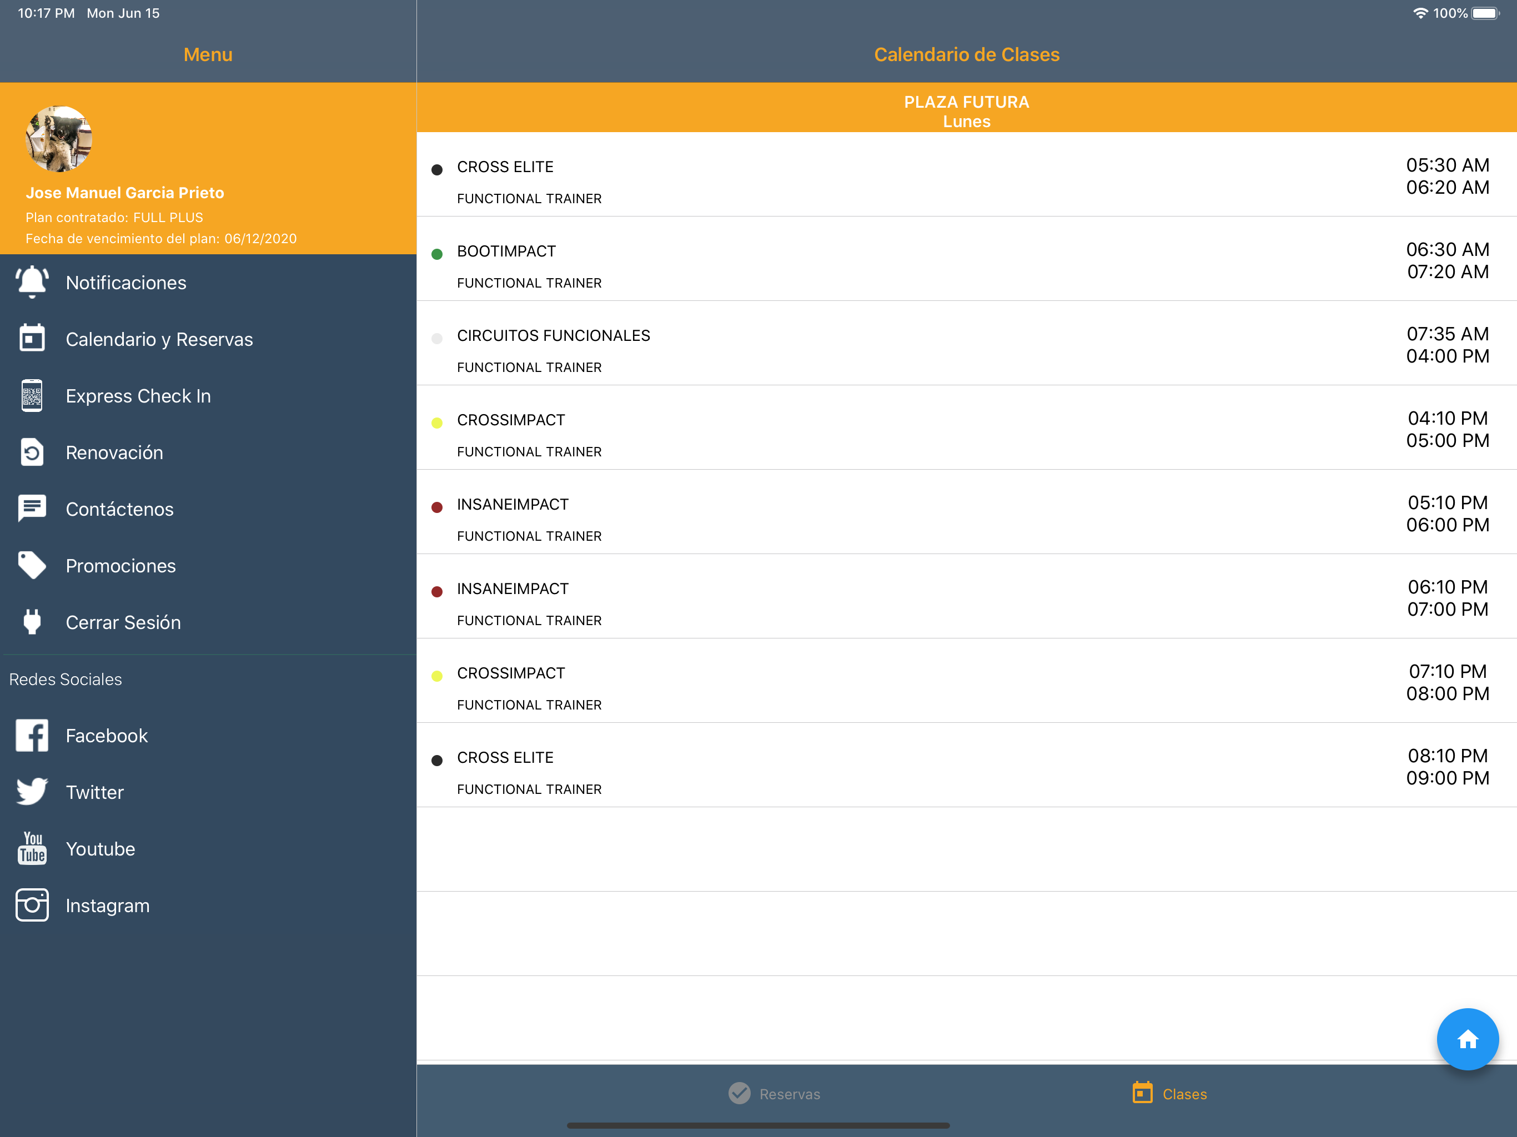The image size is (1517, 1137).
Task: Select CROSS ELITE 05:30 AM class
Action: (x=966, y=175)
